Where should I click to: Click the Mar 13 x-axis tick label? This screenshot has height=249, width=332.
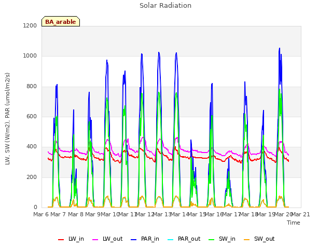point(162,214)
